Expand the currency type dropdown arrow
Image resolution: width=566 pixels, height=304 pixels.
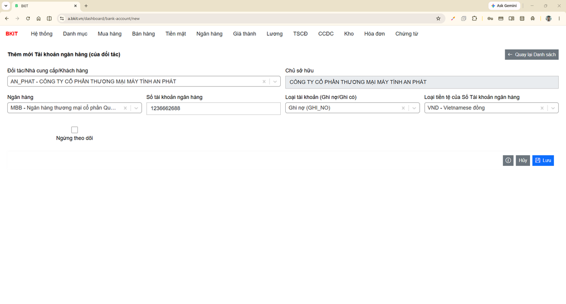coord(553,108)
